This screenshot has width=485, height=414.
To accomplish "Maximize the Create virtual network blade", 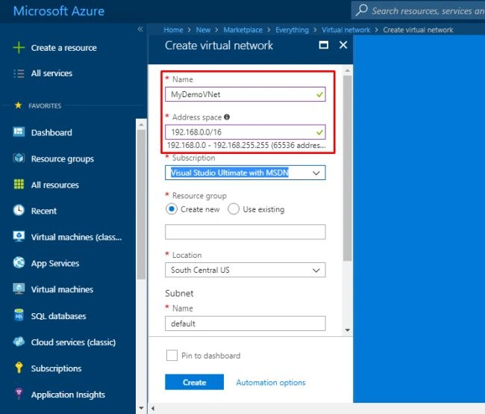I will pos(324,46).
